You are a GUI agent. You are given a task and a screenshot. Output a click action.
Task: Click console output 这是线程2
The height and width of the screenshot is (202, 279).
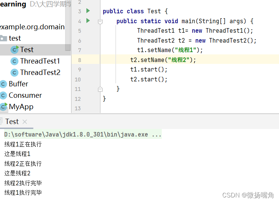click(x=17, y=173)
